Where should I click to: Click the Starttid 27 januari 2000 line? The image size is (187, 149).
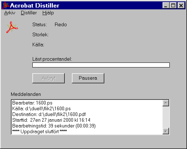click(51, 120)
